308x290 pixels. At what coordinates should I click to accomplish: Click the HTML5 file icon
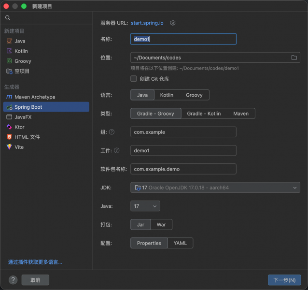point(9,137)
